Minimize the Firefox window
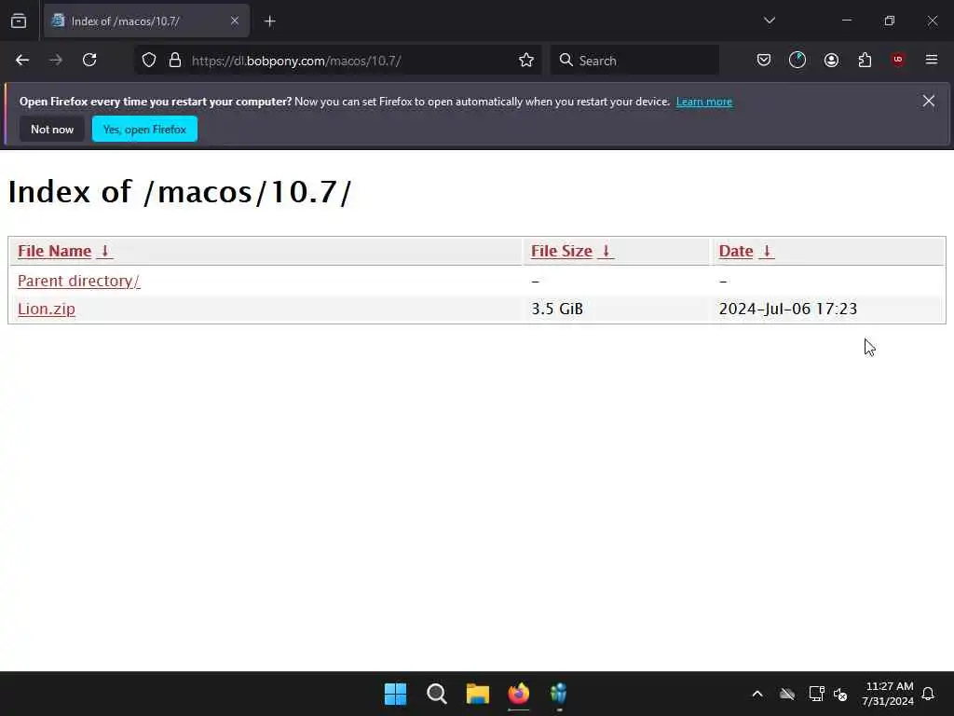The height and width of the screenshot is (716, 954). point(846,21)
